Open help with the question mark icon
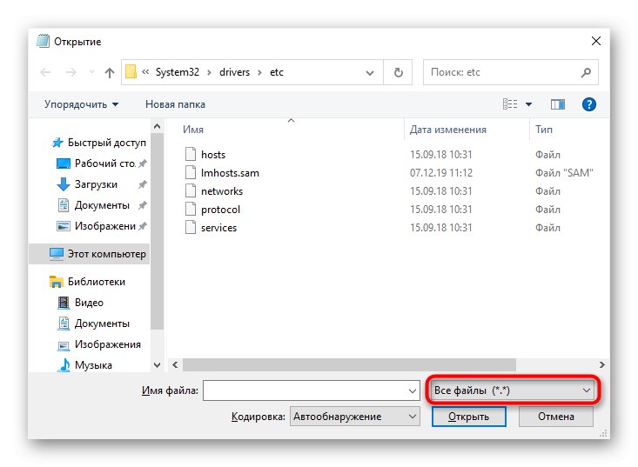This screenshot has height=467, width=638. pos(588,104)
